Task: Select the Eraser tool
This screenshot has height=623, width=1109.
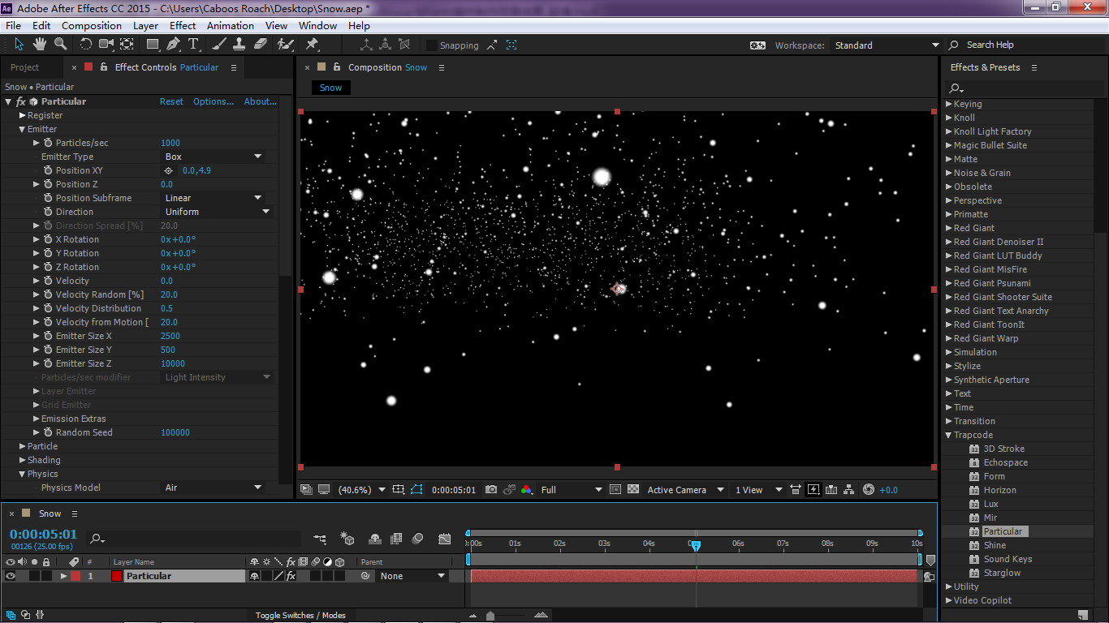Action: [261, 45]
